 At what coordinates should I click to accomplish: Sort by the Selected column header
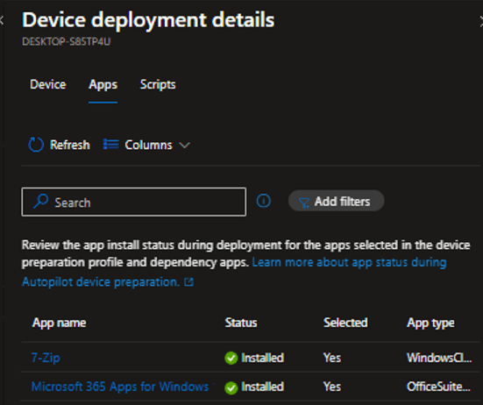click(x=345, y=323)
